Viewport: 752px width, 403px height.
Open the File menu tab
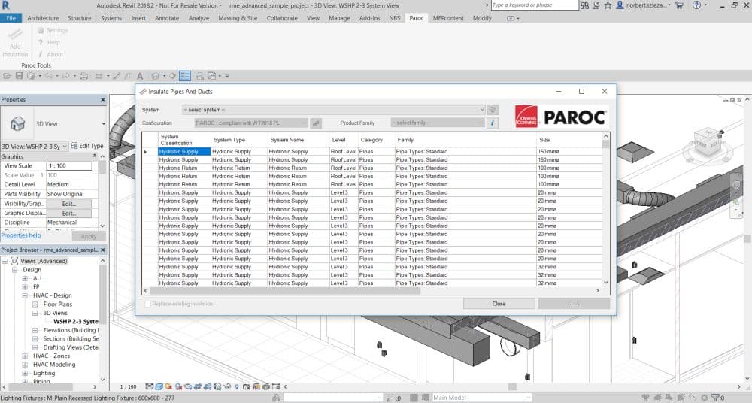click(11, 18)
